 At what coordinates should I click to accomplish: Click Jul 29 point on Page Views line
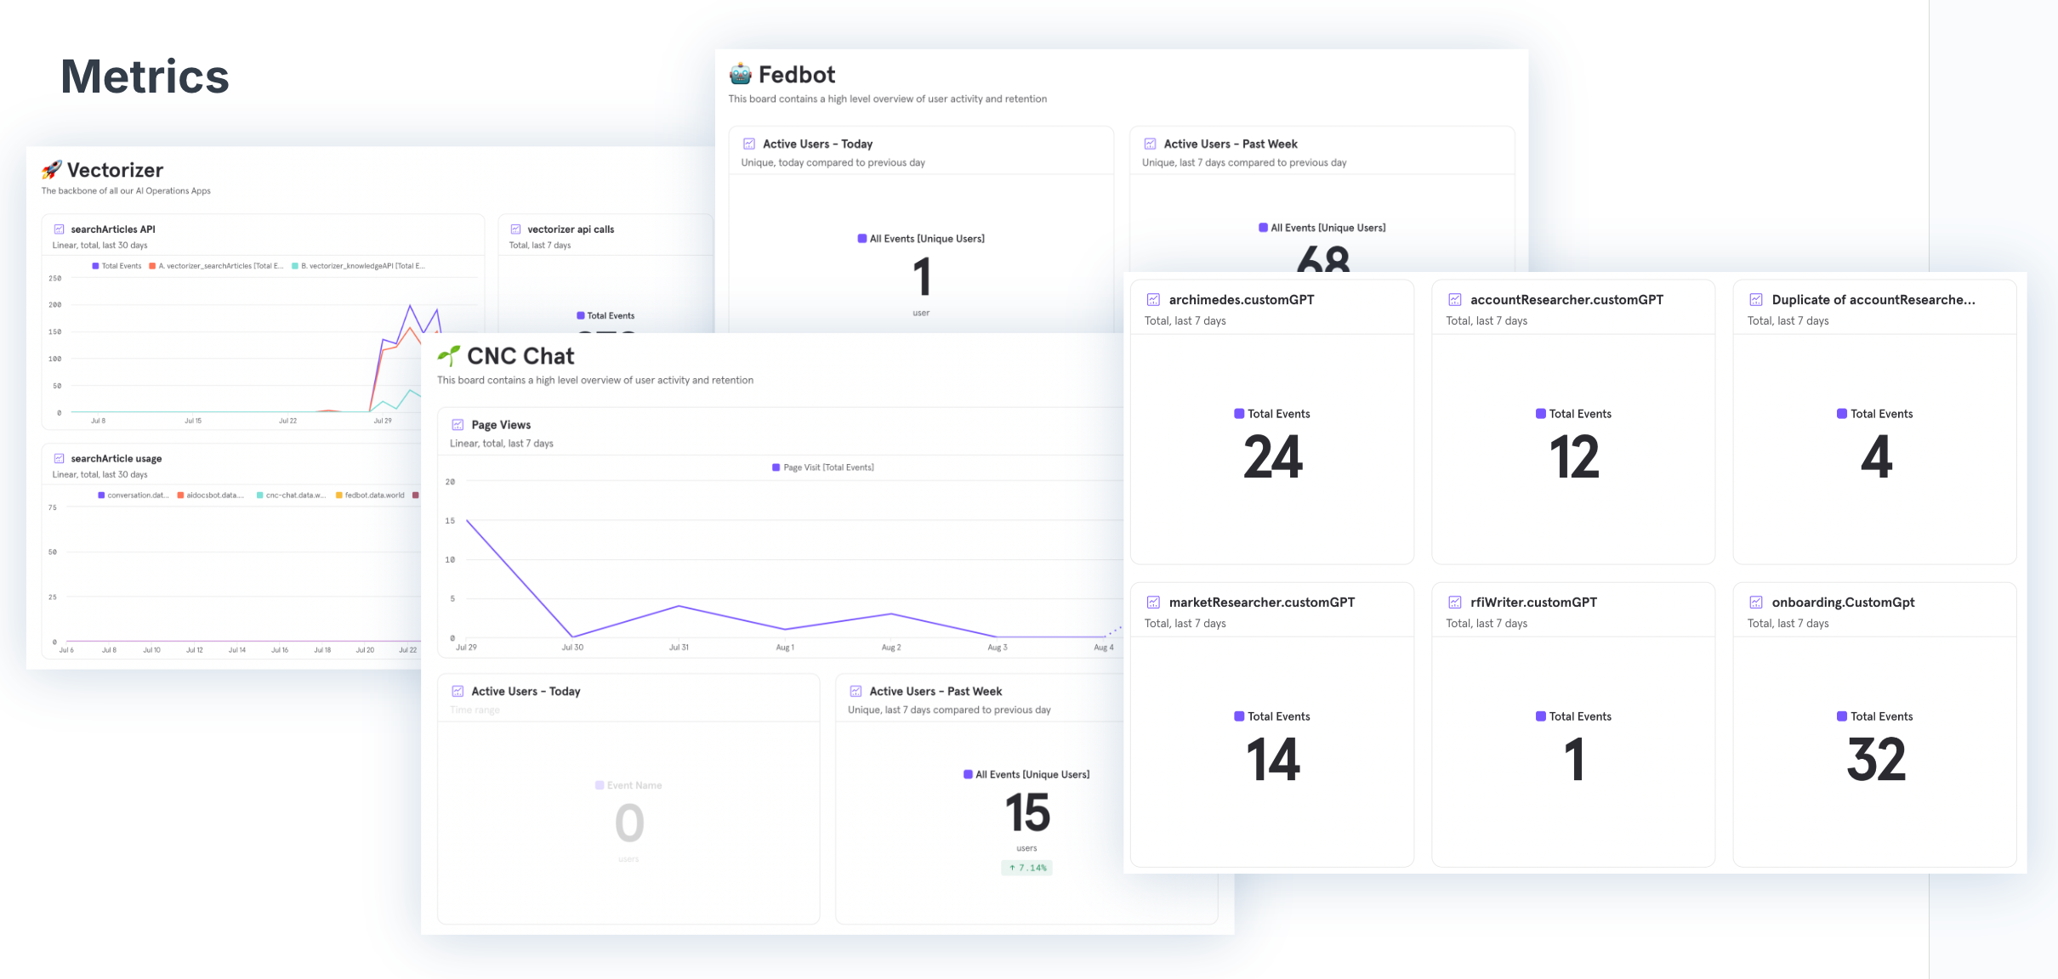[x=467, y=520]
